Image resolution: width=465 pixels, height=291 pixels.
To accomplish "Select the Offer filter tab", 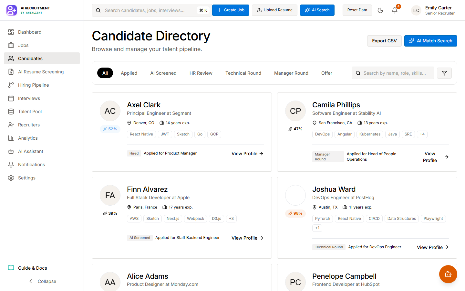I will pos(327,73).
